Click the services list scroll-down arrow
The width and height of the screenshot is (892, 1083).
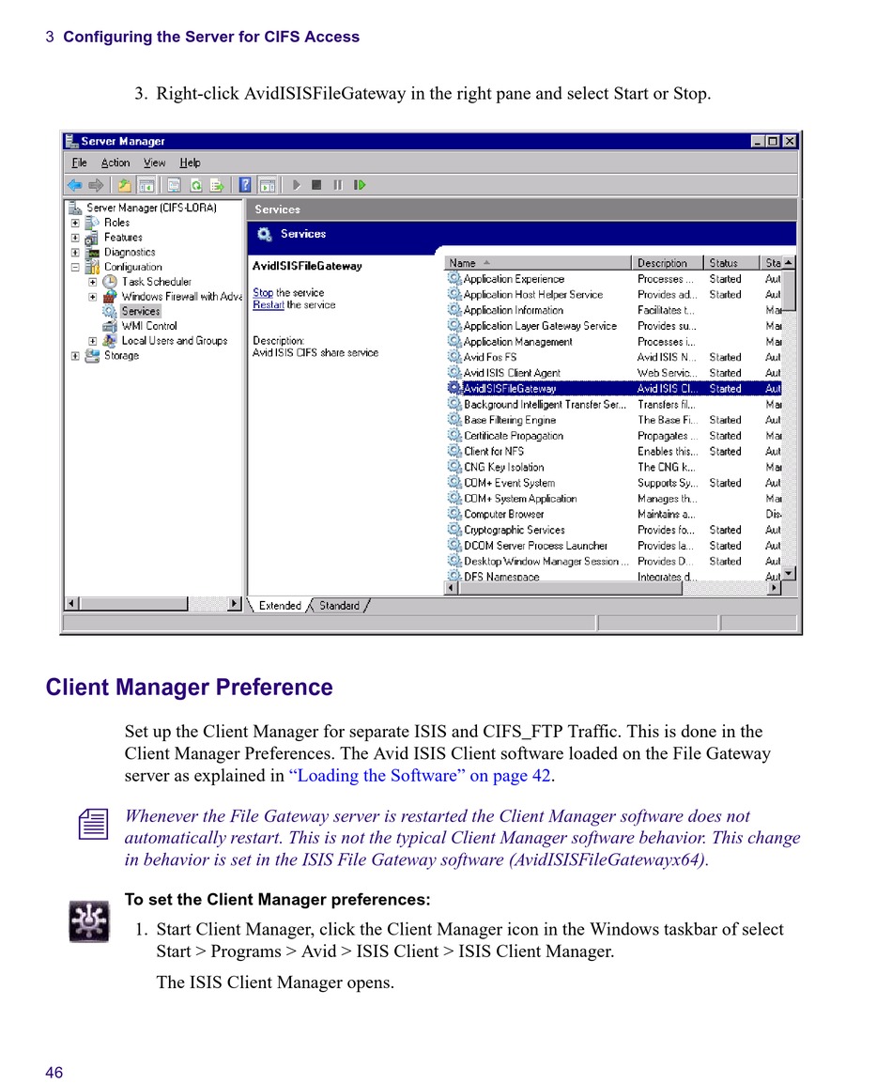[x=789, y=573]
